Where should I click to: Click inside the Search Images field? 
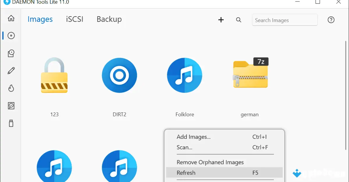coord(284,20)
